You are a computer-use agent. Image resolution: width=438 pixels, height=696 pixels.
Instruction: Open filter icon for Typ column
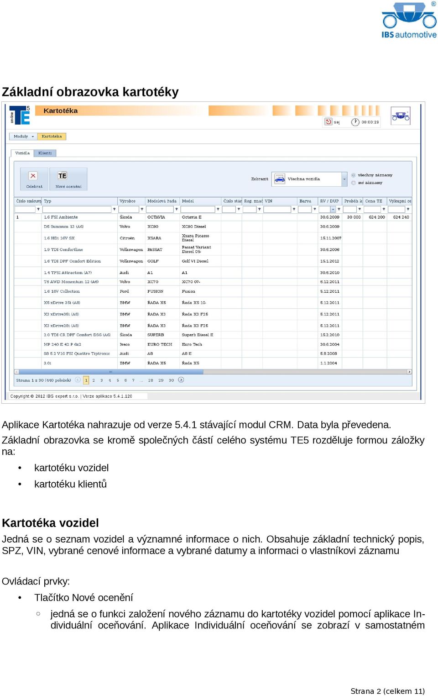114,209
